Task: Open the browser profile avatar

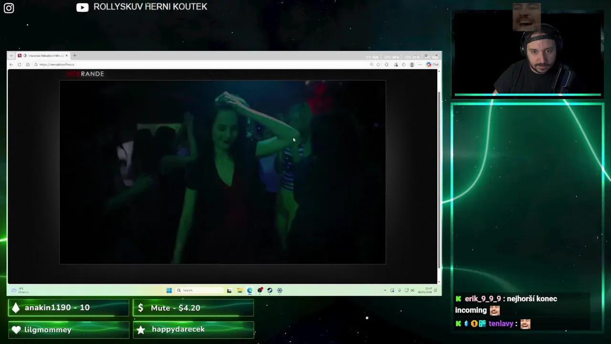Action: [x=412, y=64]
